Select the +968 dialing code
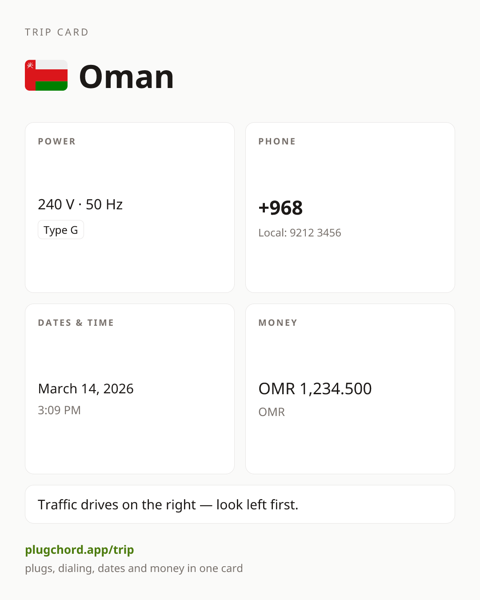The width and height of the screenshot is (480, 600). pos(280,208)
